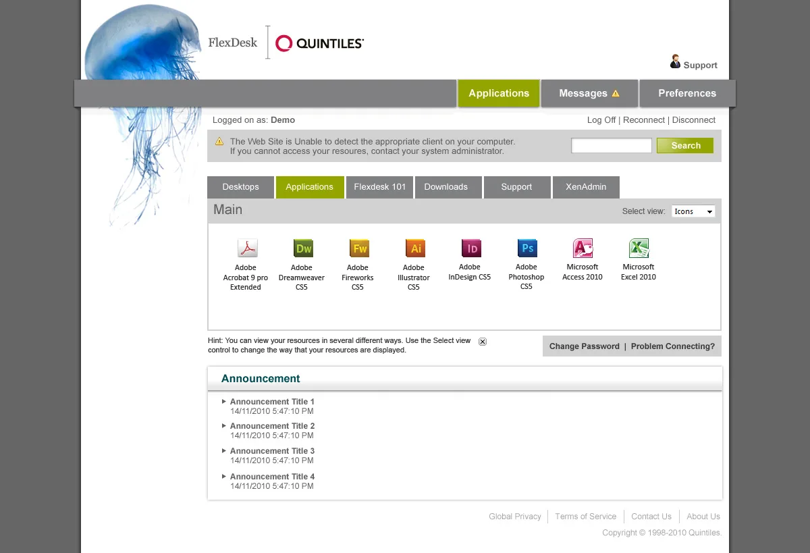Expand Announcement Title 2 arrow
This screenshot has width=810, height=553.
click(224, 425)
